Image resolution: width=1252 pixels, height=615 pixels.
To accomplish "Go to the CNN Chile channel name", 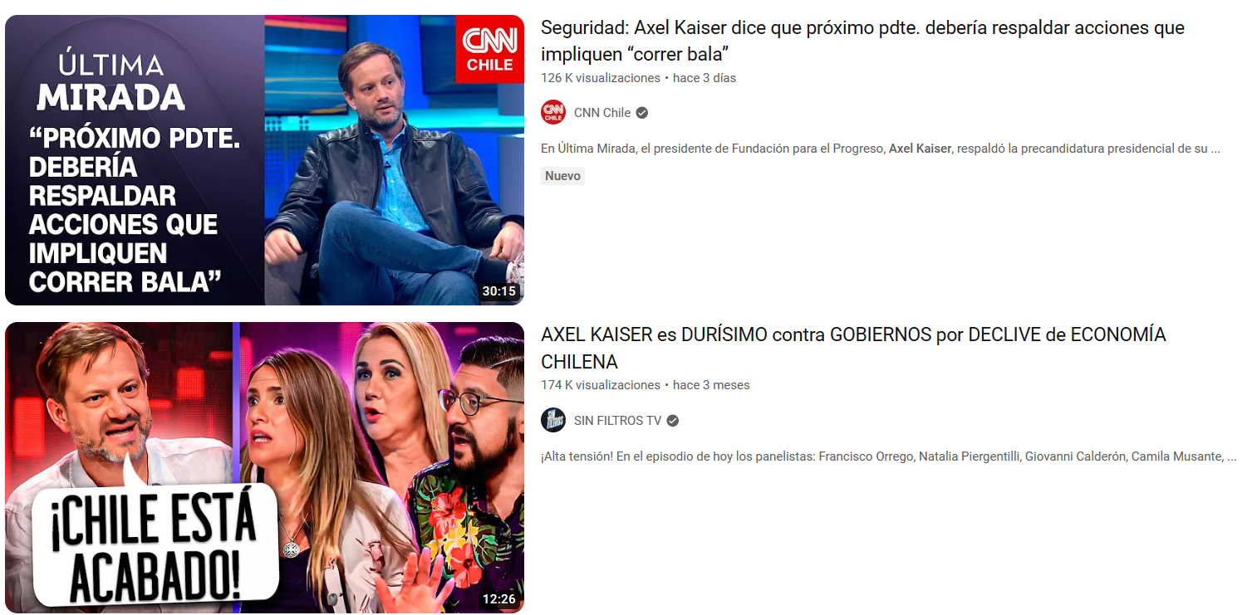I will click(x=602, y=113).
